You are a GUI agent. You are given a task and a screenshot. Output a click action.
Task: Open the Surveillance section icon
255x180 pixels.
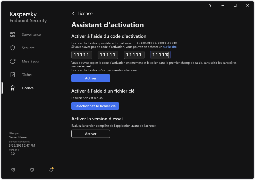click(x=13, y=34)
